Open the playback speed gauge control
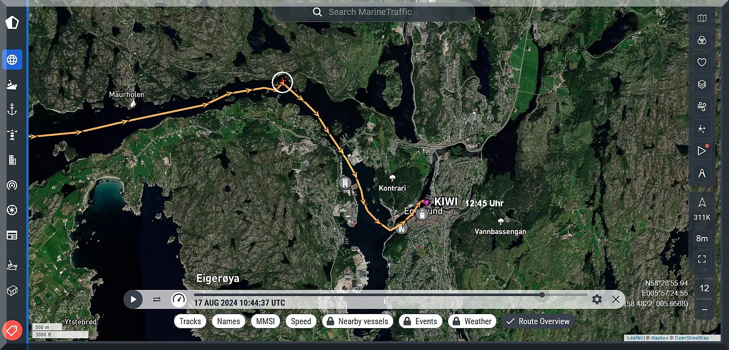This screenshot has height=350, width=729. click(179, 300)
